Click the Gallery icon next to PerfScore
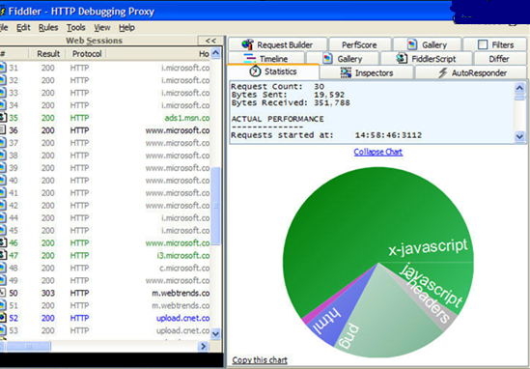The width and height of the screenshot is (530, 369). (412, 44)
